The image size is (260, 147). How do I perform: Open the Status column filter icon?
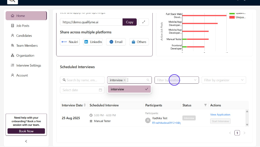point(205,105)
